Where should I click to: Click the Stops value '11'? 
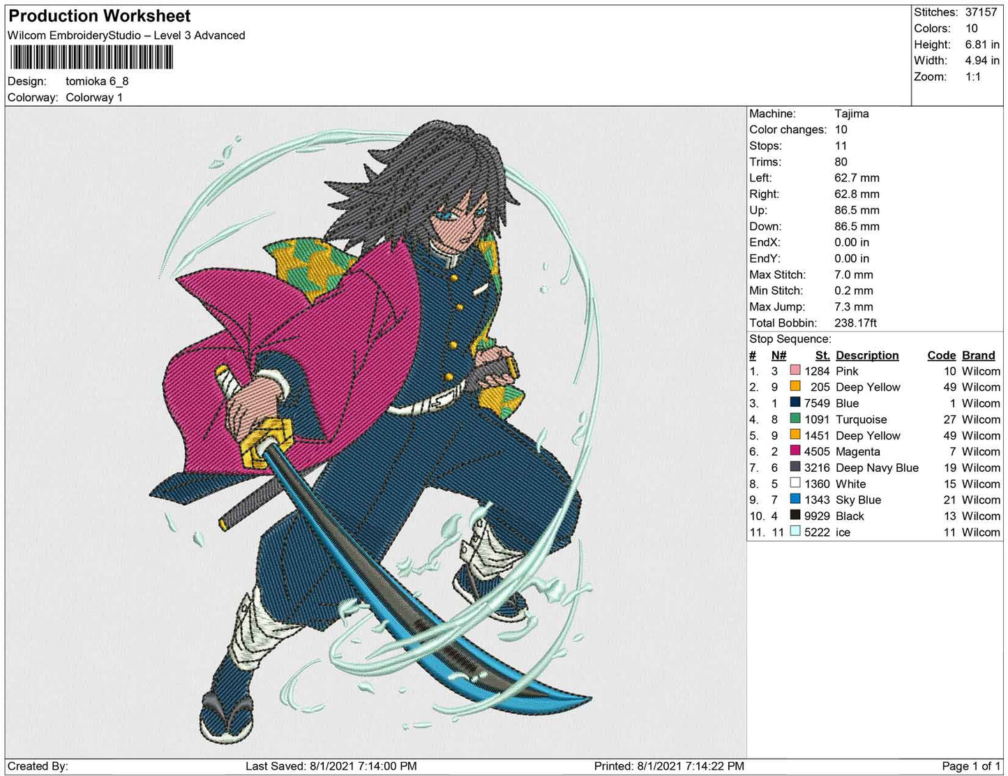(x=841, y=146)
